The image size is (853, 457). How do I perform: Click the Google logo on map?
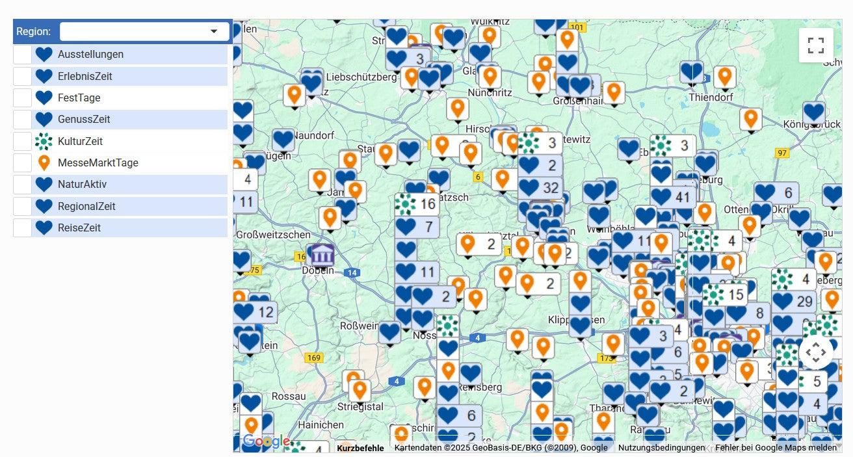coord(266,442)
